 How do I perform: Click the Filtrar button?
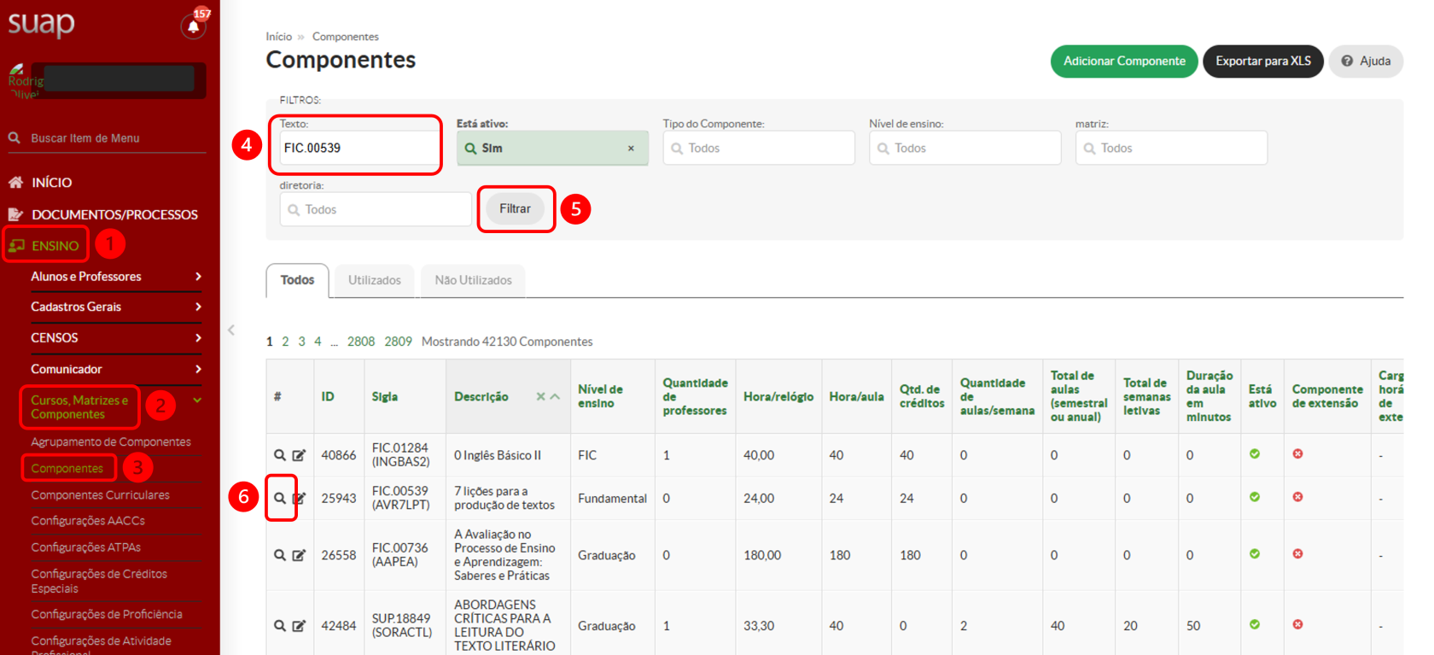pyautogui.click(x=515, y=208)
